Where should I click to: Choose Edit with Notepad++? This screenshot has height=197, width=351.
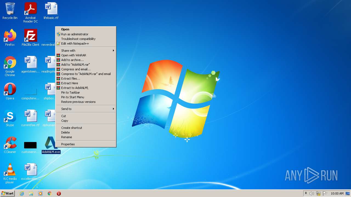(x=86, y=44)
